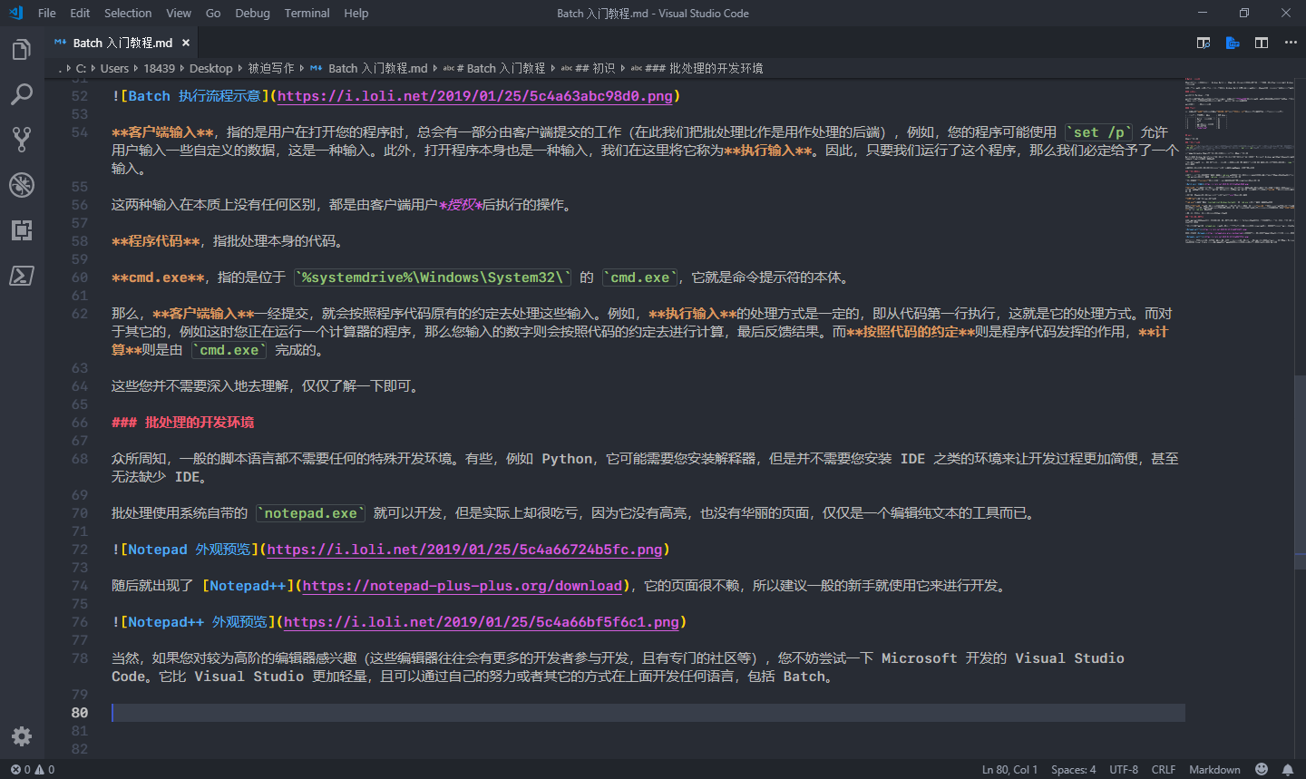This screenshot has width=1306, height=779.
Task: Click the 'Python' word on line 68
Action: coord(567,459)
